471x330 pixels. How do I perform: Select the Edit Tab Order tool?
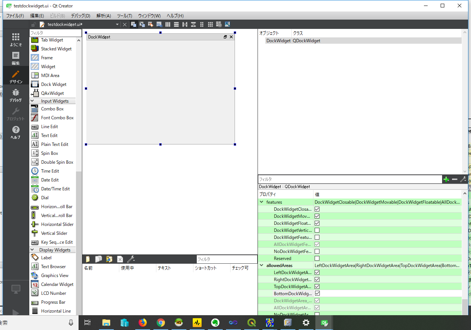coord(159,24)
